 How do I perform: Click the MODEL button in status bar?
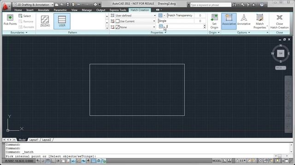tap(217, 161)
